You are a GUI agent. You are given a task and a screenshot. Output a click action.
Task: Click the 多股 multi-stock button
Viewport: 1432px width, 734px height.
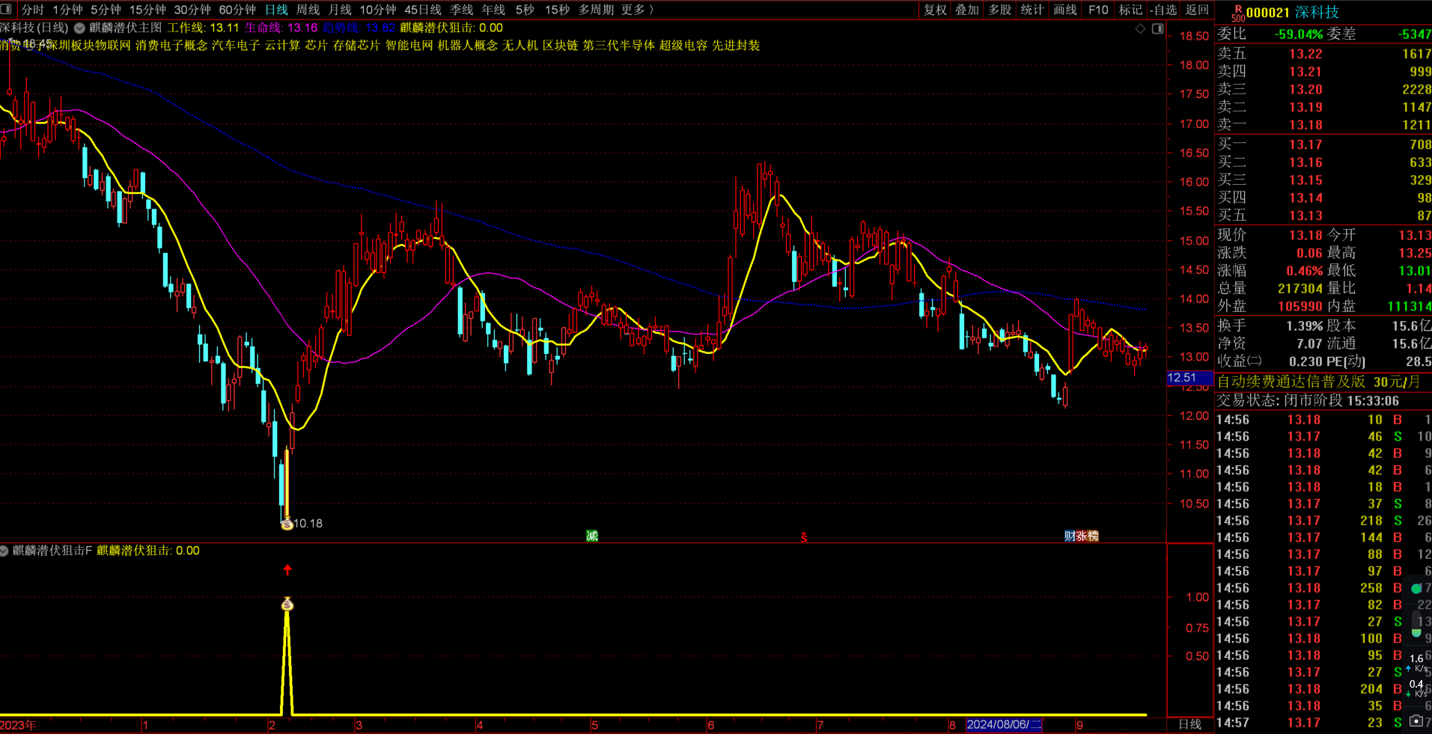1000,10
